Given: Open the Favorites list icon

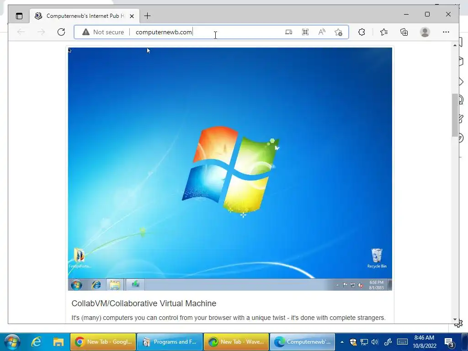Looking at the screenshot, I should tap(384, 32).
